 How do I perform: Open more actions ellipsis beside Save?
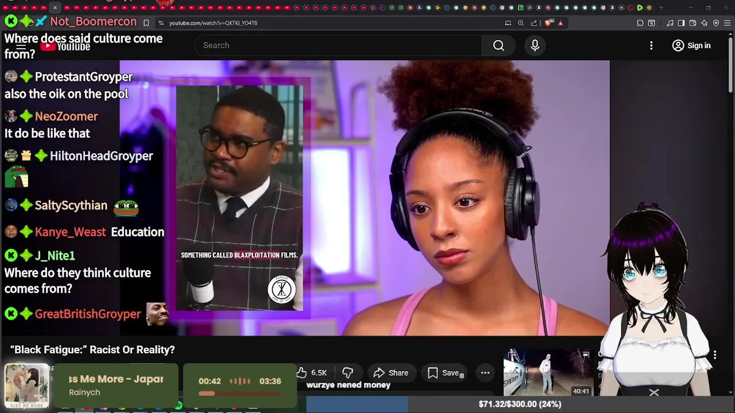485,373
